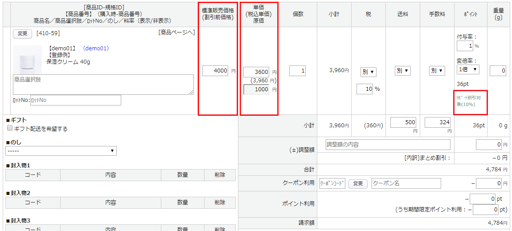
Task: Click the 調整額の内容 text field
Action: coord(388,145)
